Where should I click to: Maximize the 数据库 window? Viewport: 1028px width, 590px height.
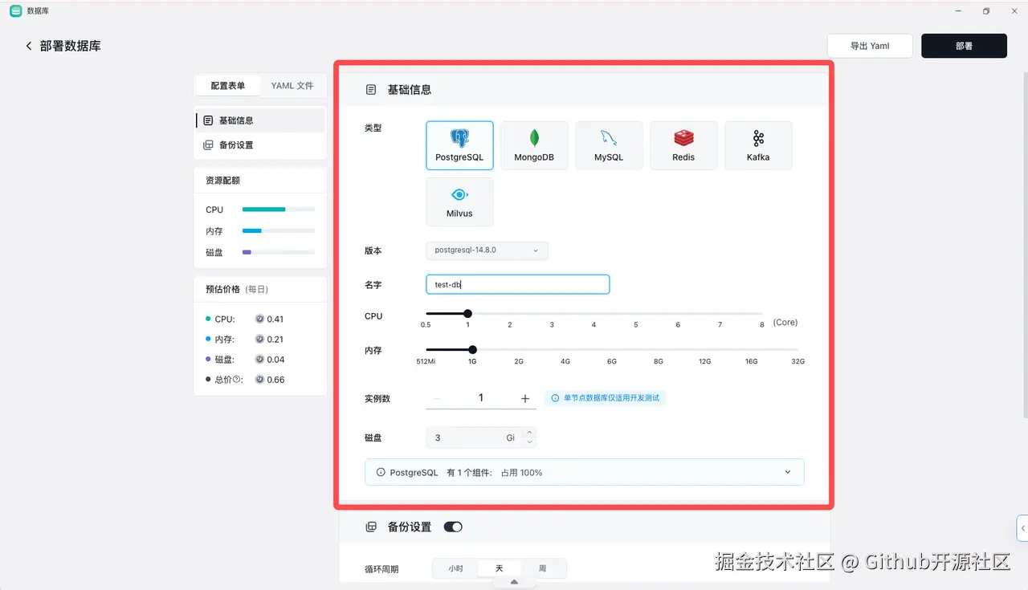[986, 11]
